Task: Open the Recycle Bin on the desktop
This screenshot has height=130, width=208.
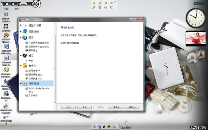Action: (x=125, y=124)
